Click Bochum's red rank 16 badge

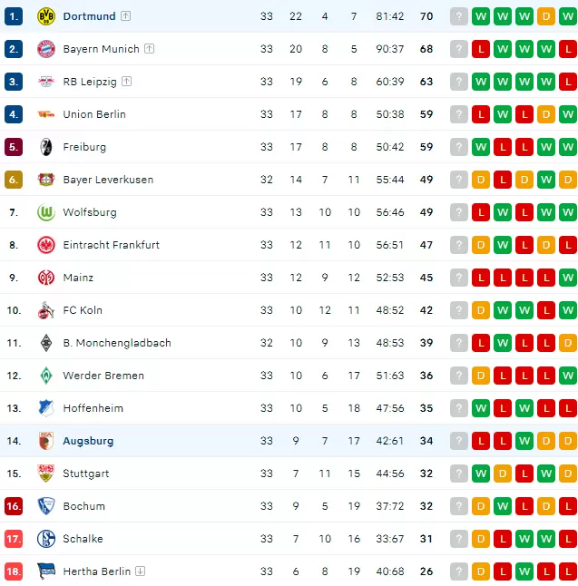pos(14,506)
